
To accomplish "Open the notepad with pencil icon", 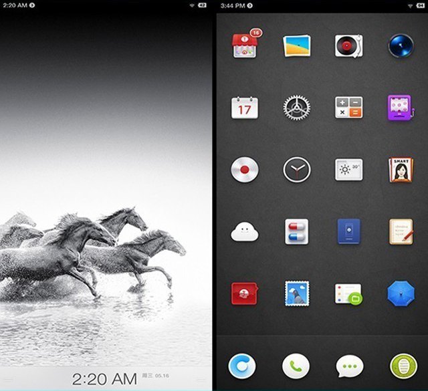I will (x=401, y=232).
